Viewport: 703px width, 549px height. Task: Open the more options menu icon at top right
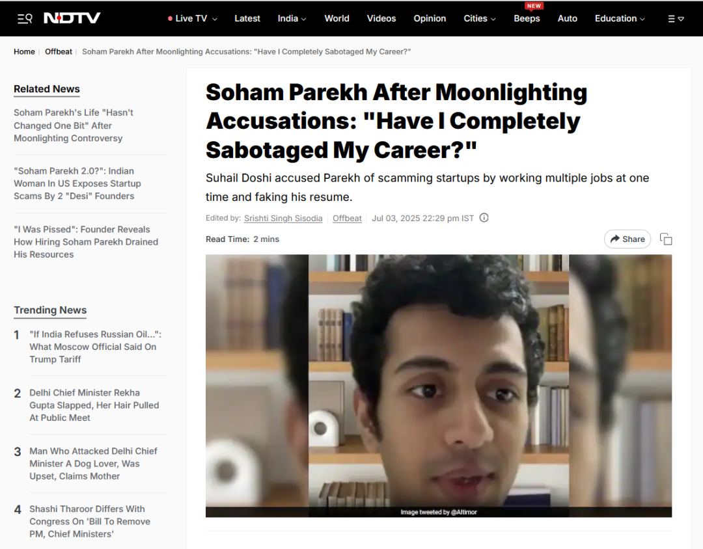(676, 19)
